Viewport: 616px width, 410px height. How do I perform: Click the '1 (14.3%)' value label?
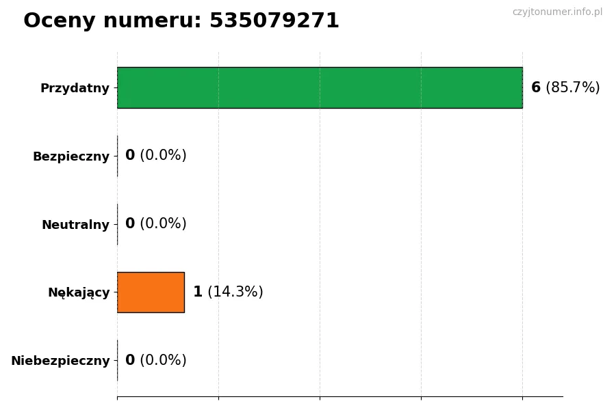pyautogui.click(x=227, y=292)
